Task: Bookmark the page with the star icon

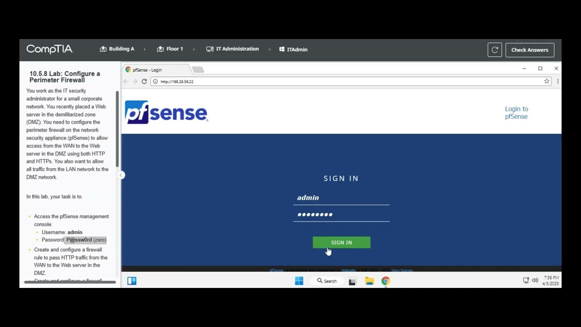Action: 547,81
